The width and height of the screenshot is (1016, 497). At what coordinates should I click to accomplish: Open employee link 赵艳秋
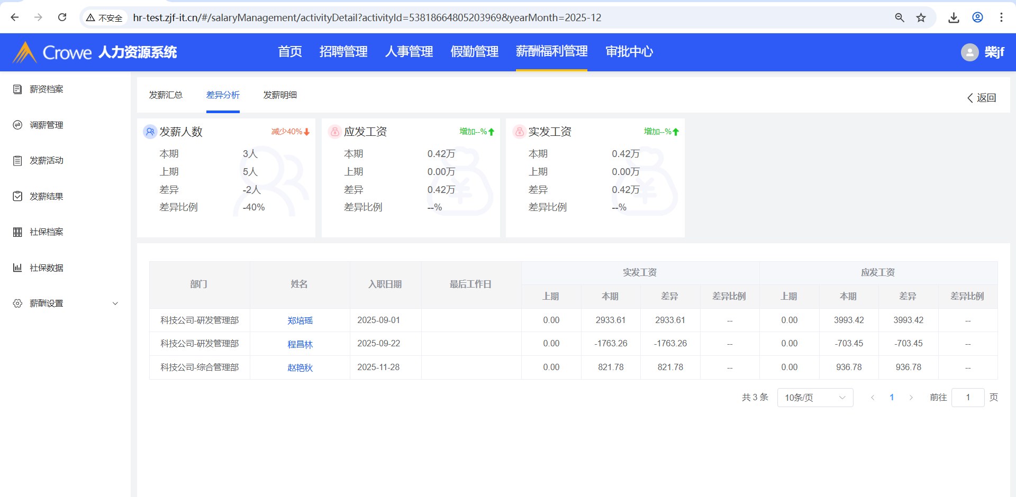[300, 367]
